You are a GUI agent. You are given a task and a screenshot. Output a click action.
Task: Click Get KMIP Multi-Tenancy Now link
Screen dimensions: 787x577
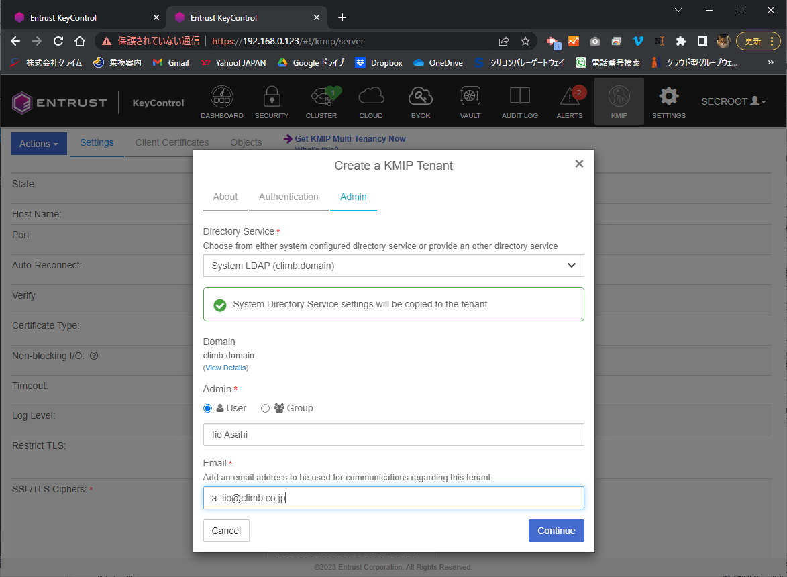(x=350, y=139)
